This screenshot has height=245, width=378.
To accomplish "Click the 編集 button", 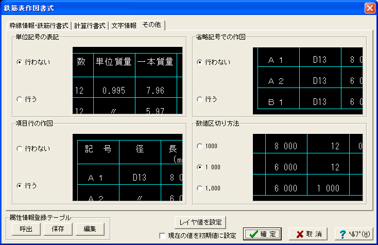I will [x=90, y=229].
